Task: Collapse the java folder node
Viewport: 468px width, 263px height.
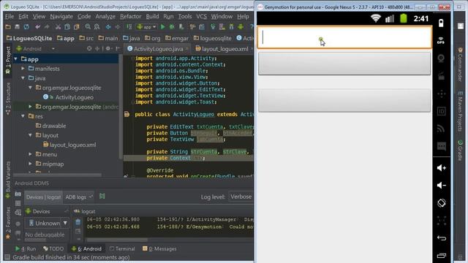Action: (x=23, y=78)
